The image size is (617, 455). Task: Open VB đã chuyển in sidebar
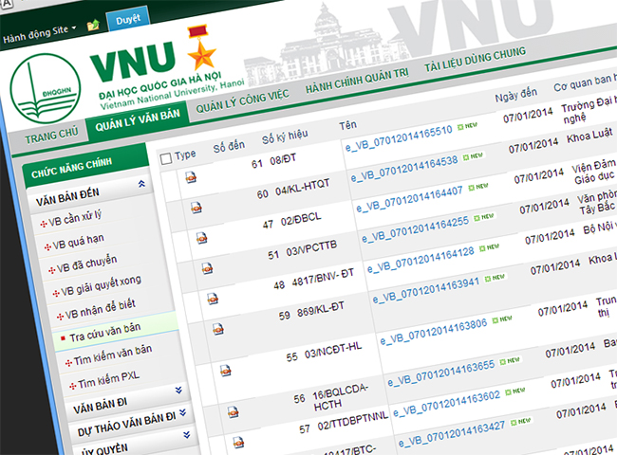tap(86, 264)
